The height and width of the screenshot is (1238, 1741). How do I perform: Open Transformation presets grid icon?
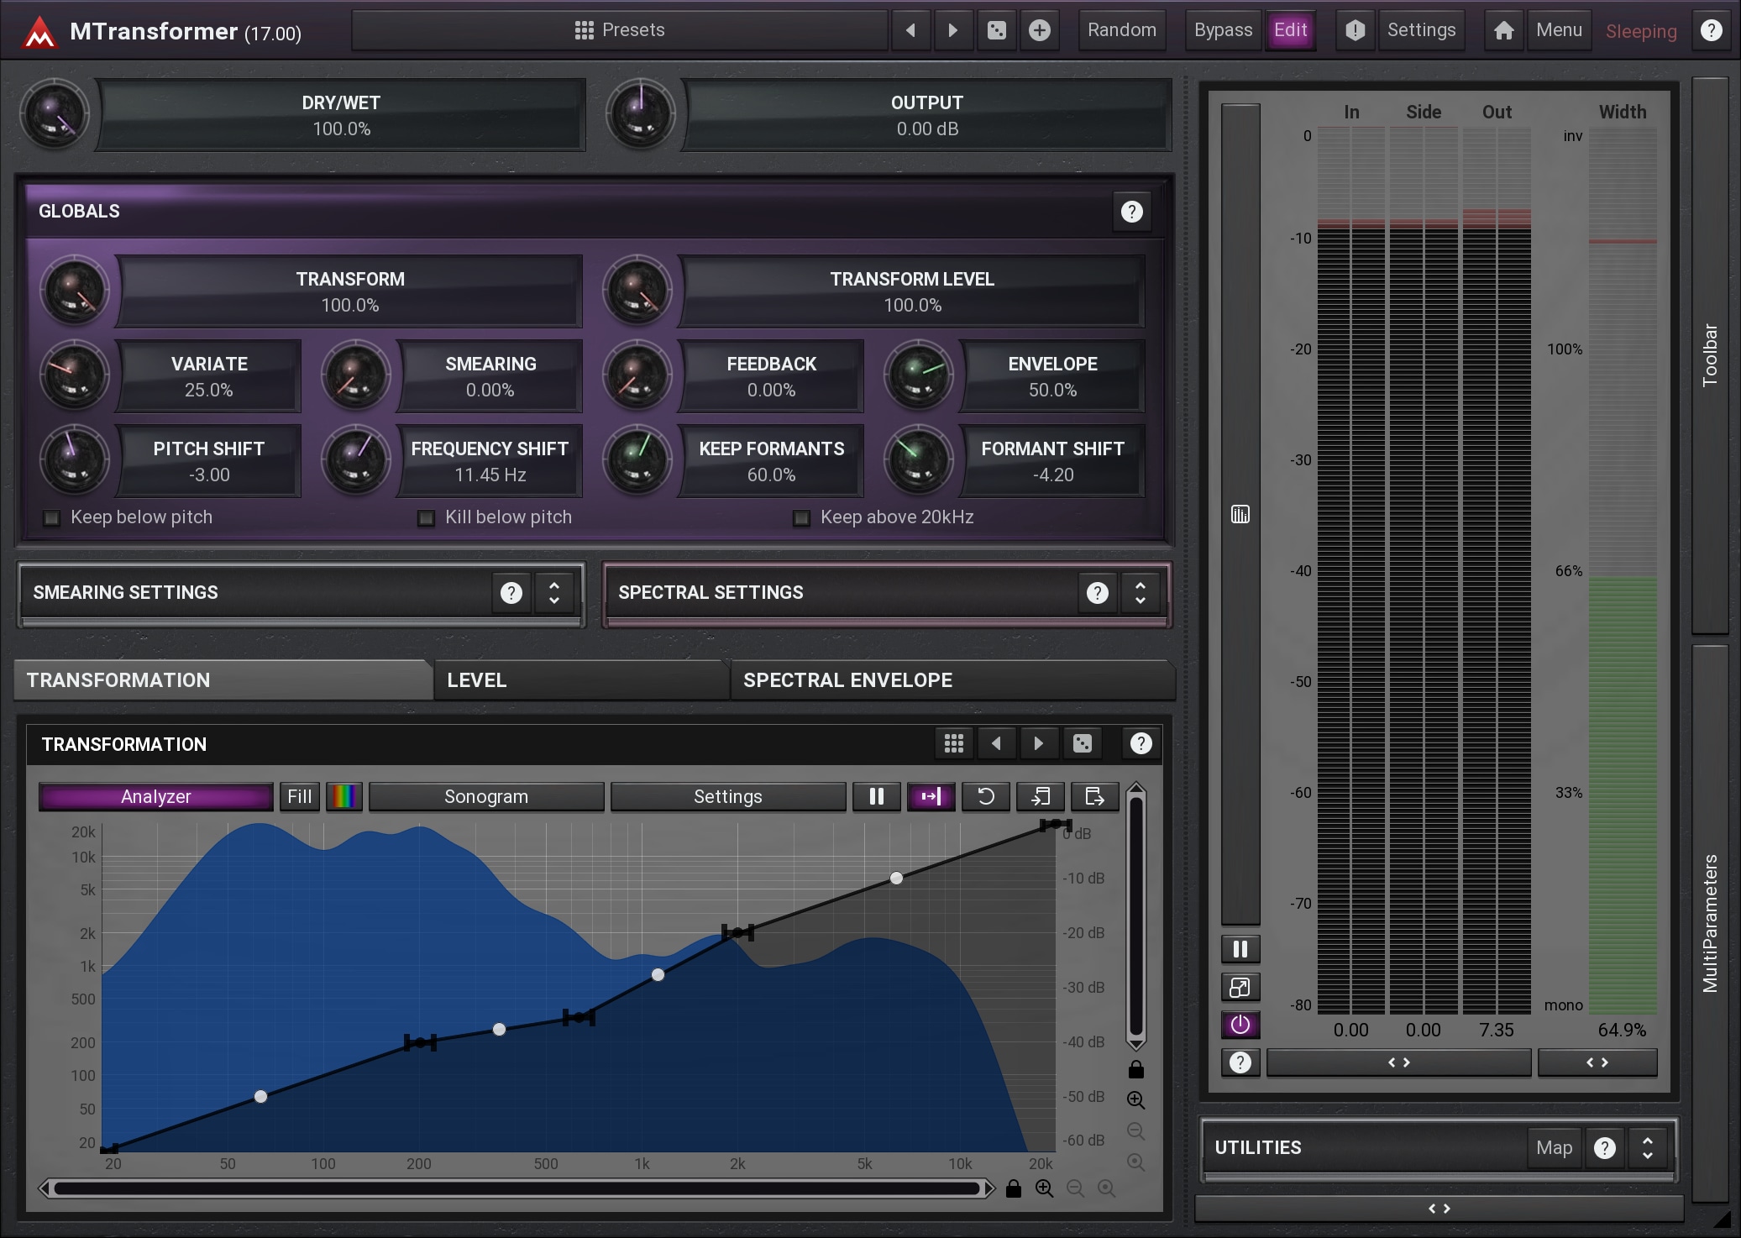(953, 743)
